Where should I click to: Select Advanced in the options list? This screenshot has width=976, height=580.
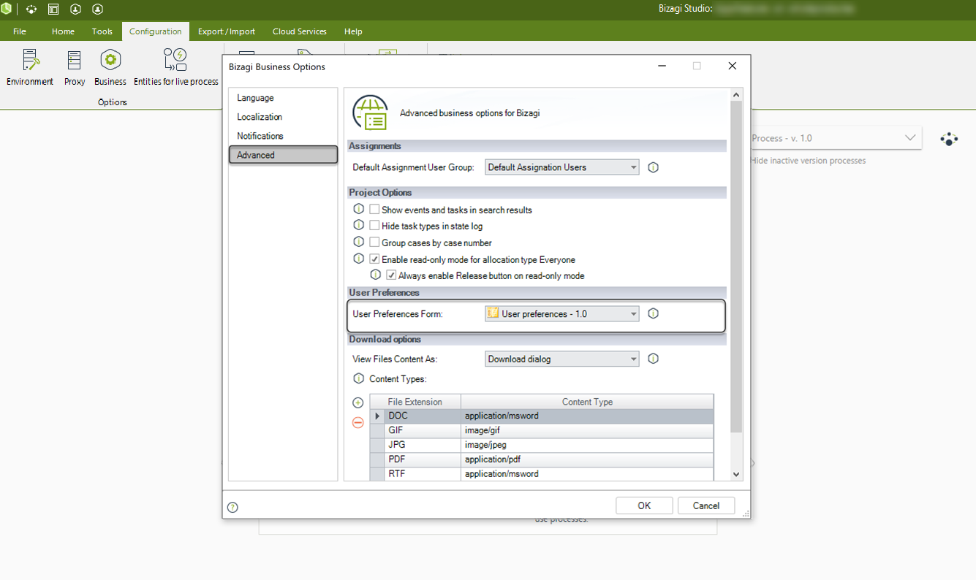pyautogui.click(x=283, y=155)
